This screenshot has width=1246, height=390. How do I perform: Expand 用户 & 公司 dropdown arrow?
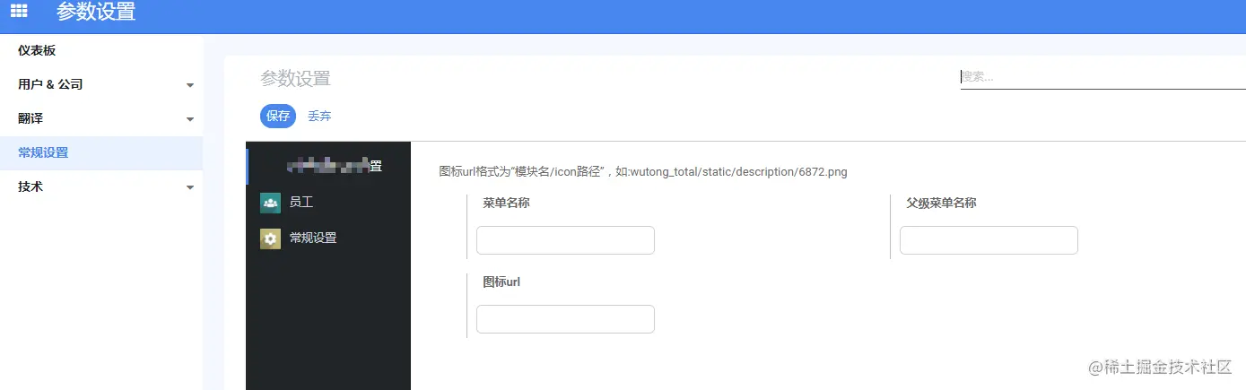coord(189,85)
